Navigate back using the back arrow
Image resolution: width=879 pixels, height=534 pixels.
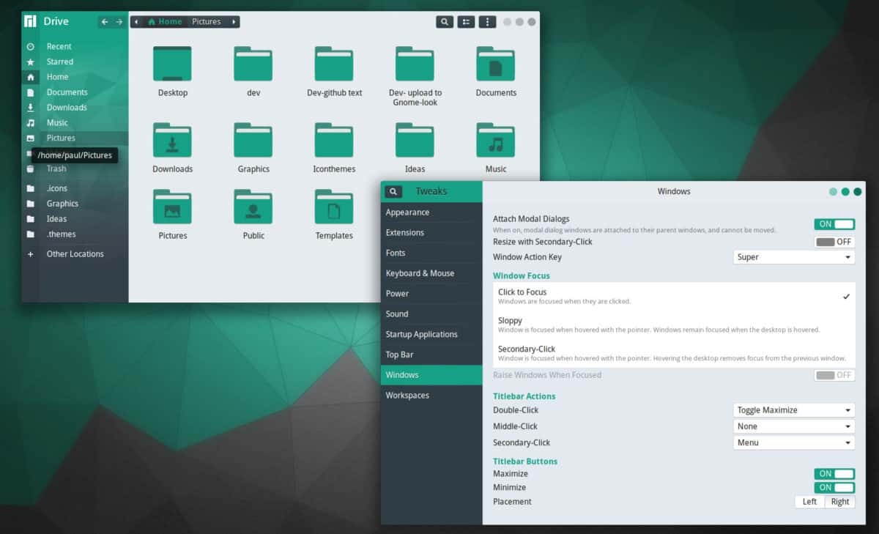[x=105, y=21]
